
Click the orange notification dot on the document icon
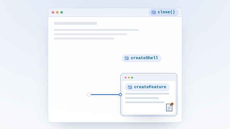[172, 104]
